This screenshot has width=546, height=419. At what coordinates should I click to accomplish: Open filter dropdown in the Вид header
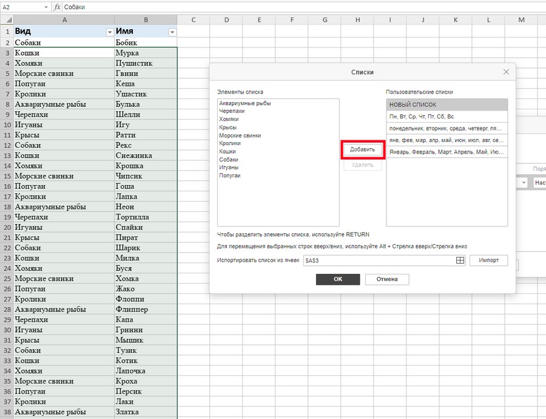click(109, 32)
